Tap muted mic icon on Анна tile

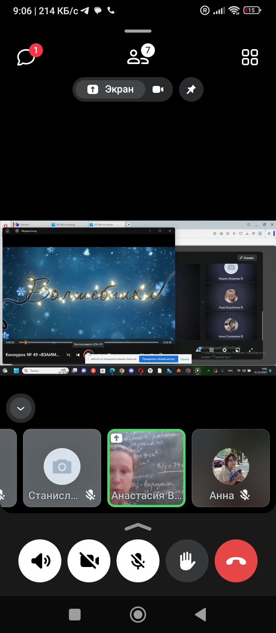click(245, 495)
